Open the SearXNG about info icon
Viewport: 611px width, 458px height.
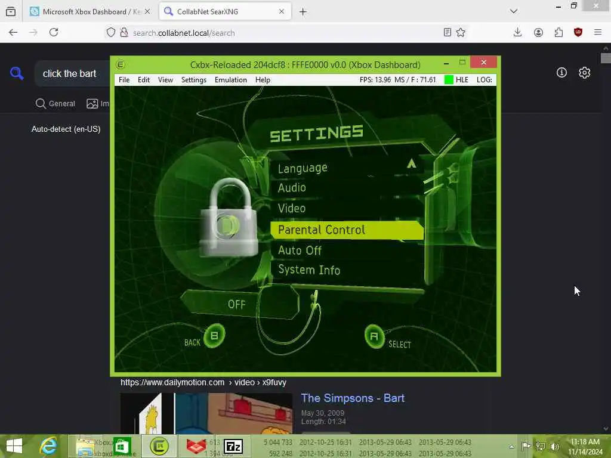point(561,72)
